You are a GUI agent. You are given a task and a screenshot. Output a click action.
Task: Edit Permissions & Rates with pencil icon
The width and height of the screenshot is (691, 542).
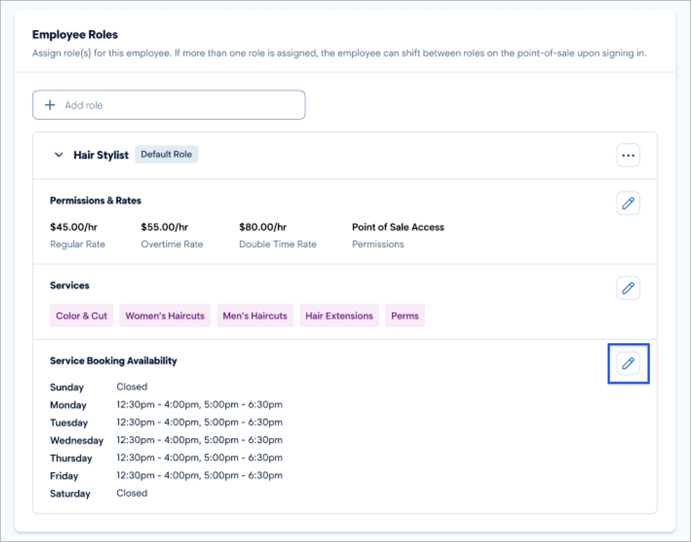(x=628, y=203)
